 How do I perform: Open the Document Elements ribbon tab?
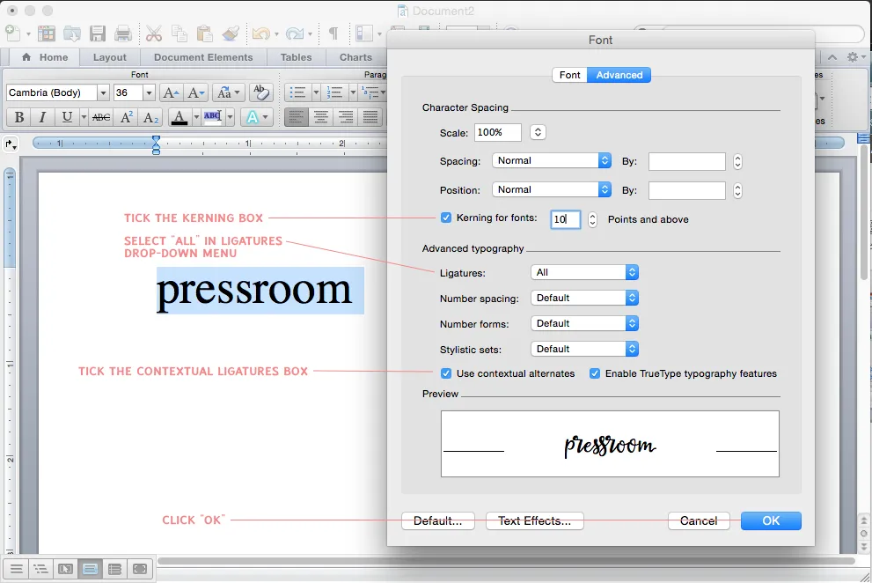(203, 57)
